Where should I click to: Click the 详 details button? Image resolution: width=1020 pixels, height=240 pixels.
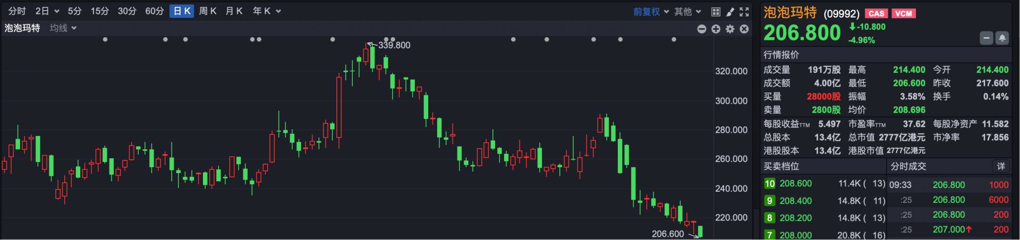[1001, 167]
